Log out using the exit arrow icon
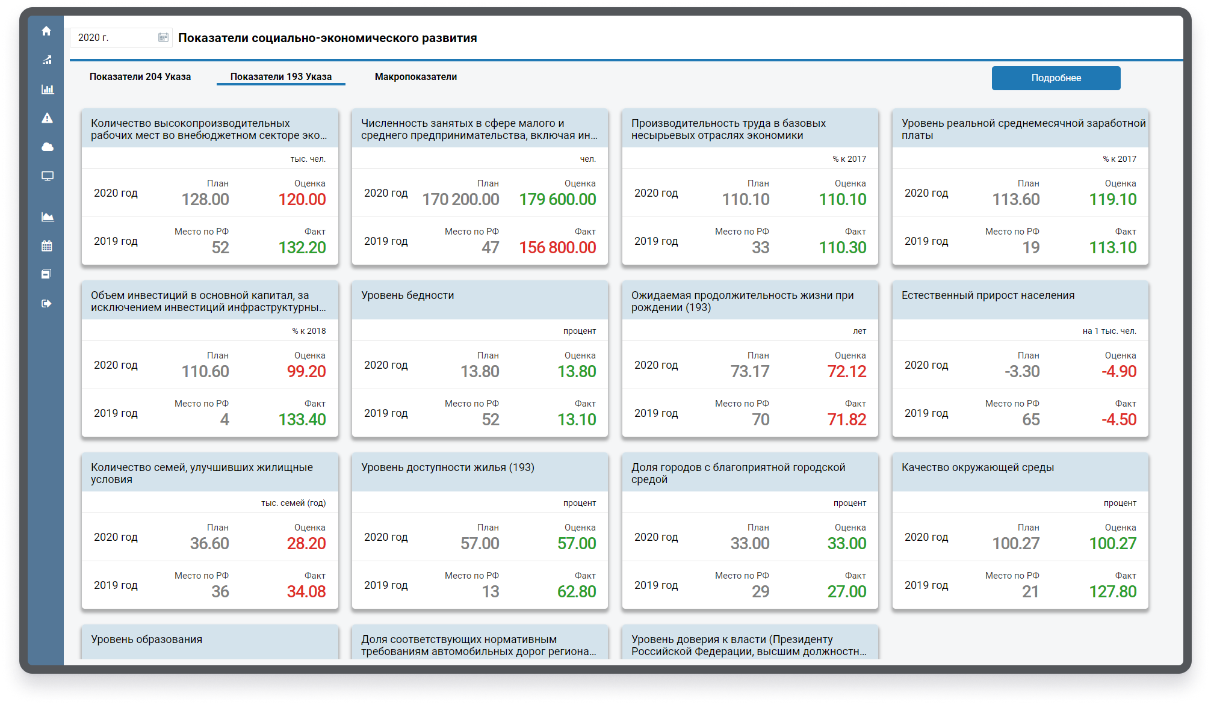1211x705 pixels. (47, 303)
